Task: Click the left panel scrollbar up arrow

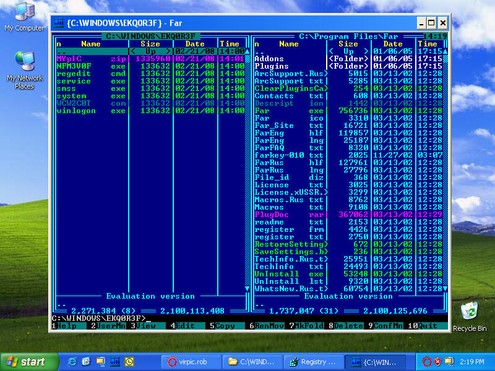Action: click(247, 51)
